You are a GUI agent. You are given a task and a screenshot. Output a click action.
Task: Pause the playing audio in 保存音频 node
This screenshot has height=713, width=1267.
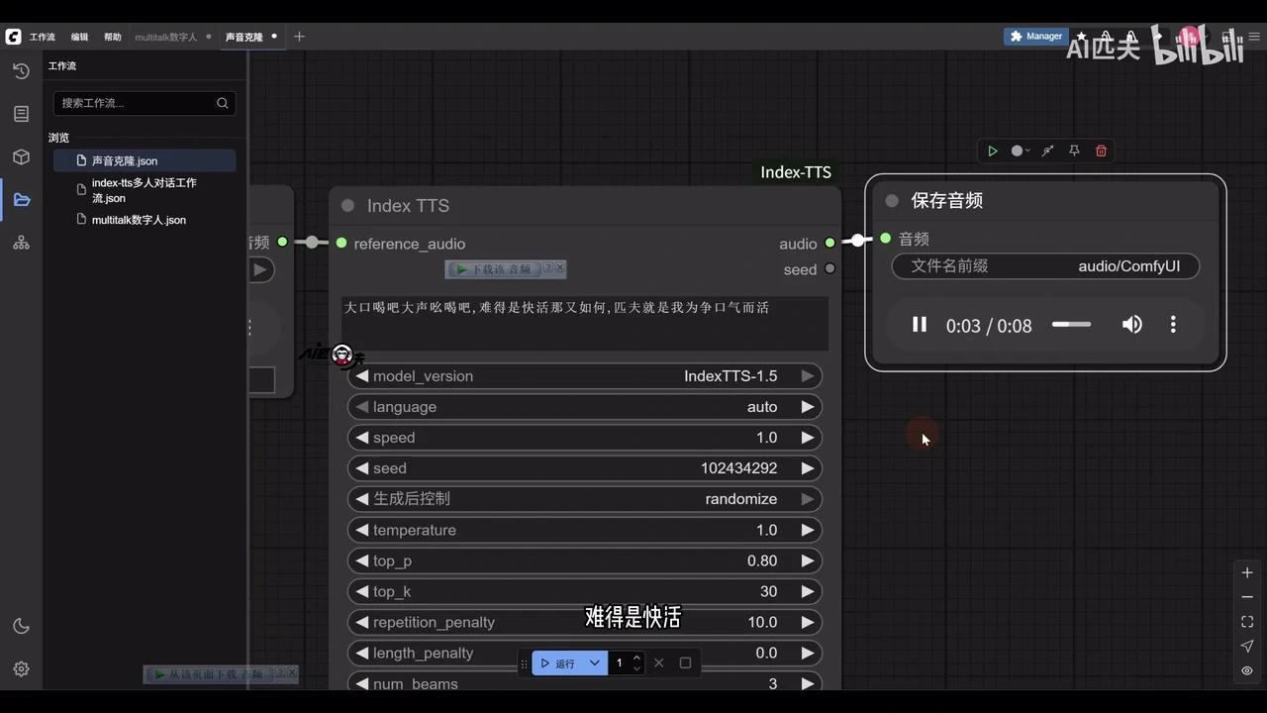coord(919,325)
